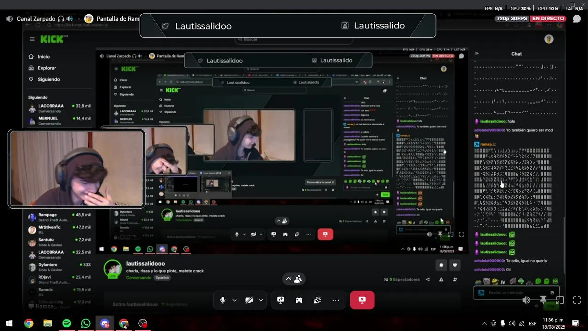Click the share icon next to Espectadores

point(428,280)
